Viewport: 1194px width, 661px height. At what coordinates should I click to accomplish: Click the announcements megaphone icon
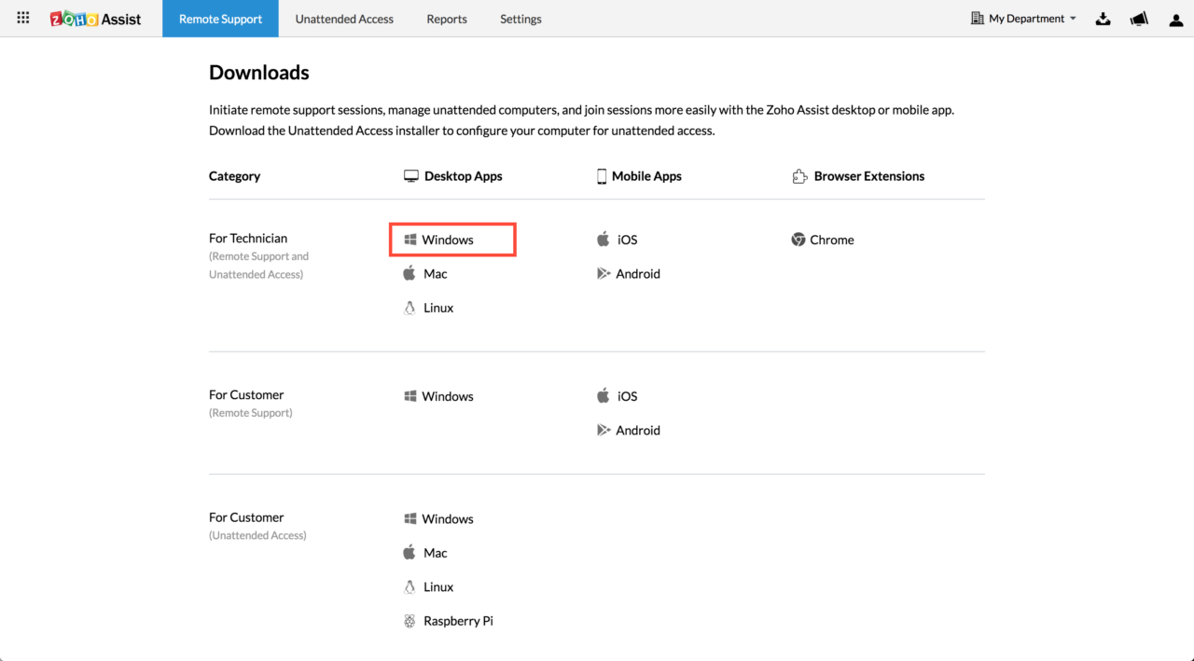(x=1139, y=19)
